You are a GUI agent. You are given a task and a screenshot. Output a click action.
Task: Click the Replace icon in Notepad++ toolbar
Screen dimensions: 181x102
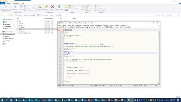point(89,27)
